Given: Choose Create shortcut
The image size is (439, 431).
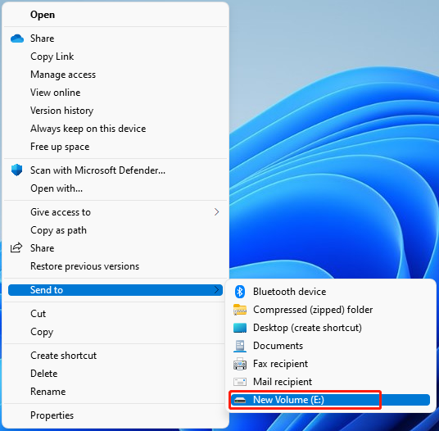Looking at the screenshot, I should (63, 356).
